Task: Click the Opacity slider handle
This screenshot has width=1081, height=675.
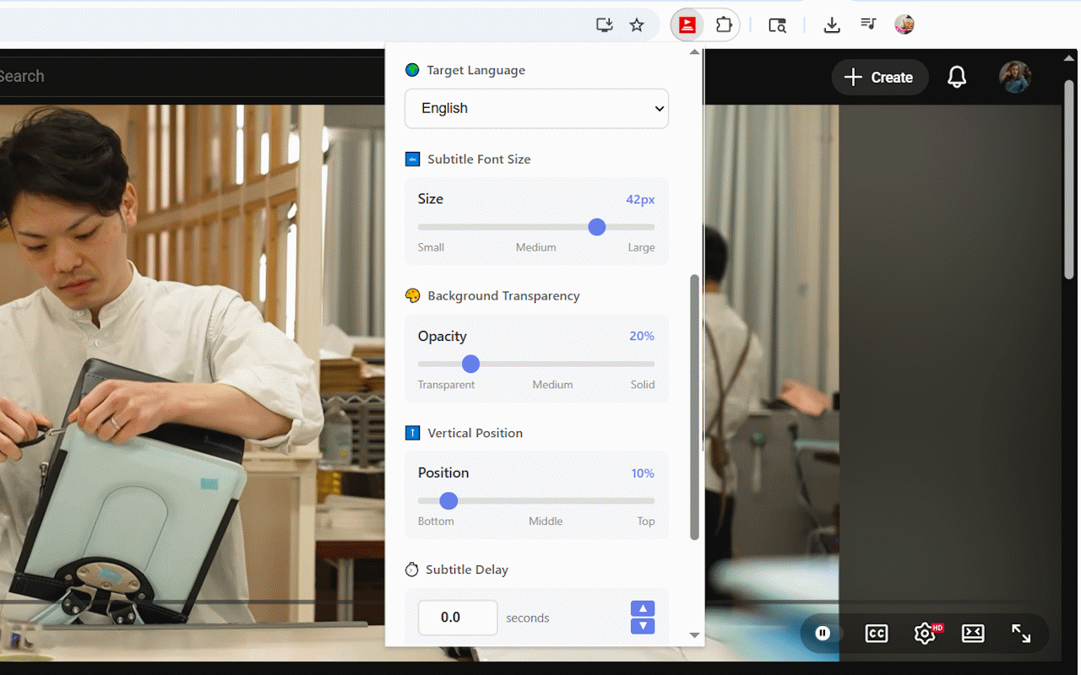Action: coord(471,364)
